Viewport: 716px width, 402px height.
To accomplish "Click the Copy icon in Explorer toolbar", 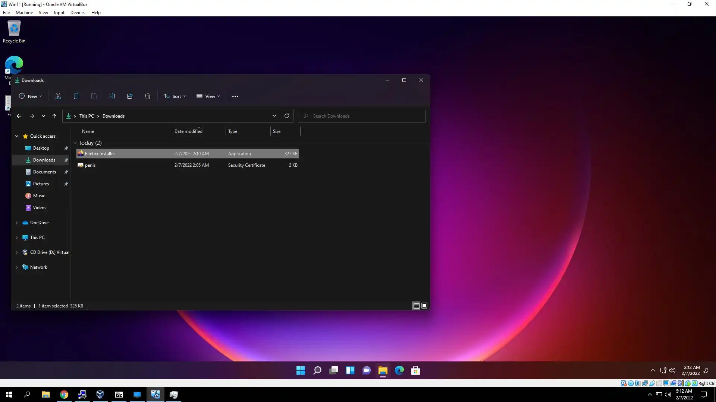I will [x=76, y=96].
